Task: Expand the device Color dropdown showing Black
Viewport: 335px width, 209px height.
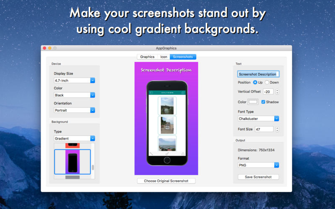Action: (x=75, y=95)
